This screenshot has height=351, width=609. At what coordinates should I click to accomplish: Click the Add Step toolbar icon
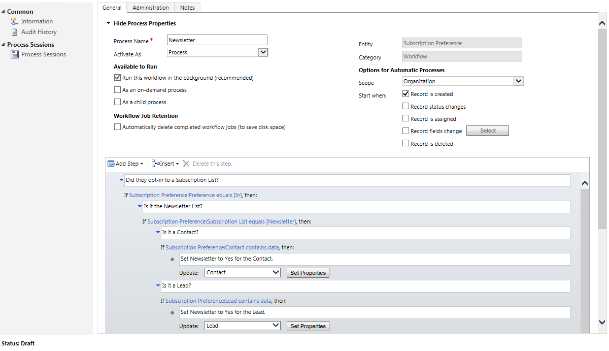click(111, 164)
